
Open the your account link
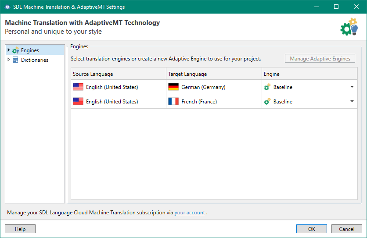click(x=190, y=213)
